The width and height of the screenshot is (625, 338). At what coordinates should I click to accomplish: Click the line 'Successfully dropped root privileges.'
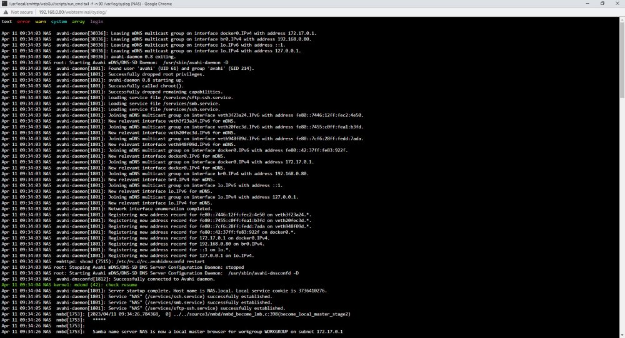point(103,74)
